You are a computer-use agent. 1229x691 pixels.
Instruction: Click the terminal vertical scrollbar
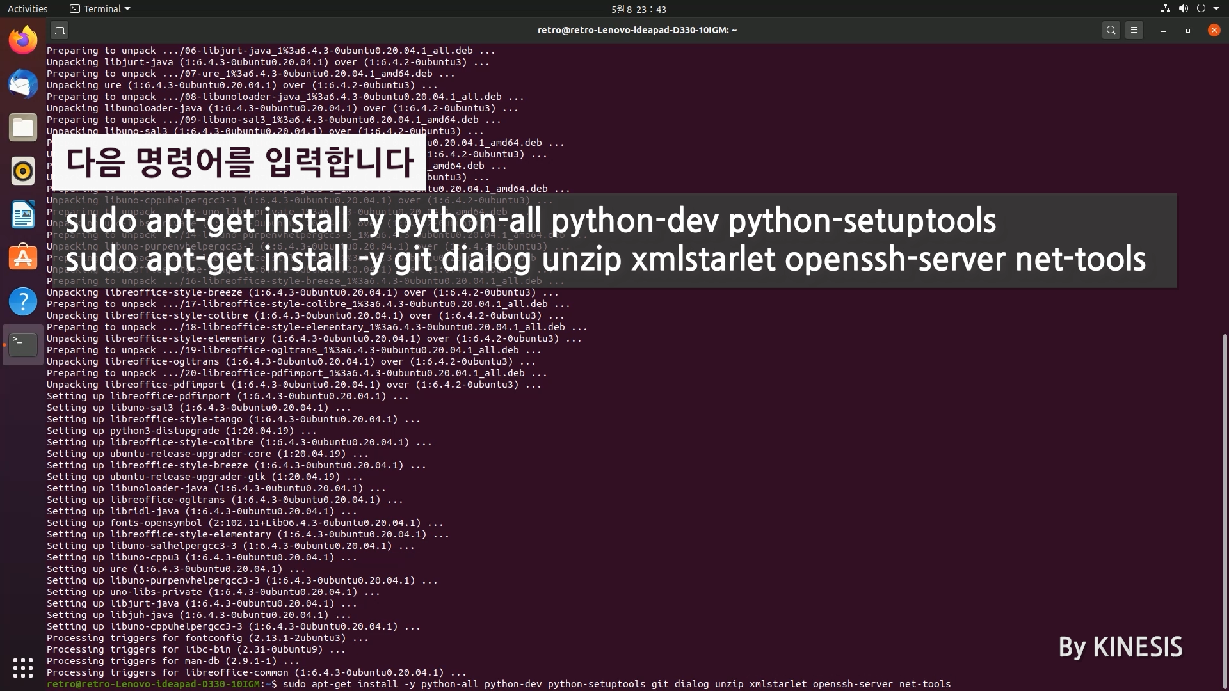[1225, 512]
